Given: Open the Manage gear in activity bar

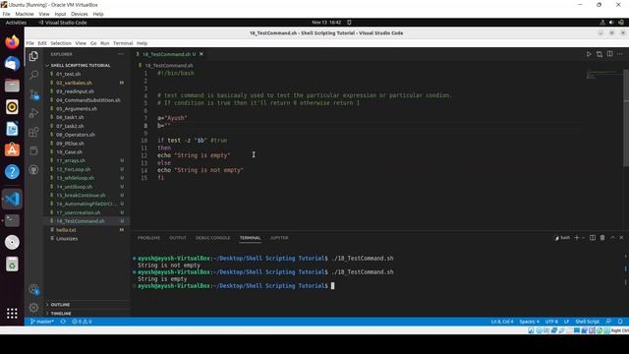Looking at the screenshot, I should click(x=33, y=308).
